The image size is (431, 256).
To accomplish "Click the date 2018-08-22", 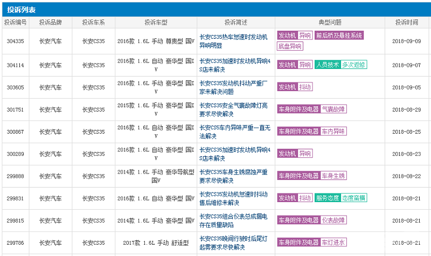I will point(407,176).
